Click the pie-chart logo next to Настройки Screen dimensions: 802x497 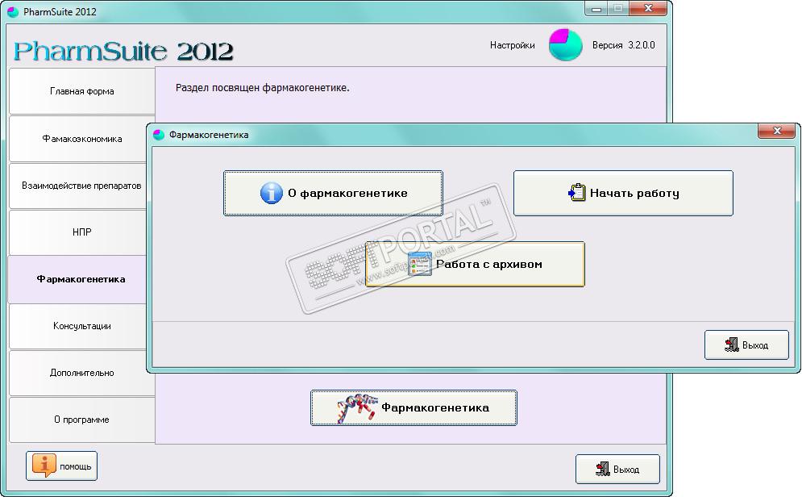(565, 45)
